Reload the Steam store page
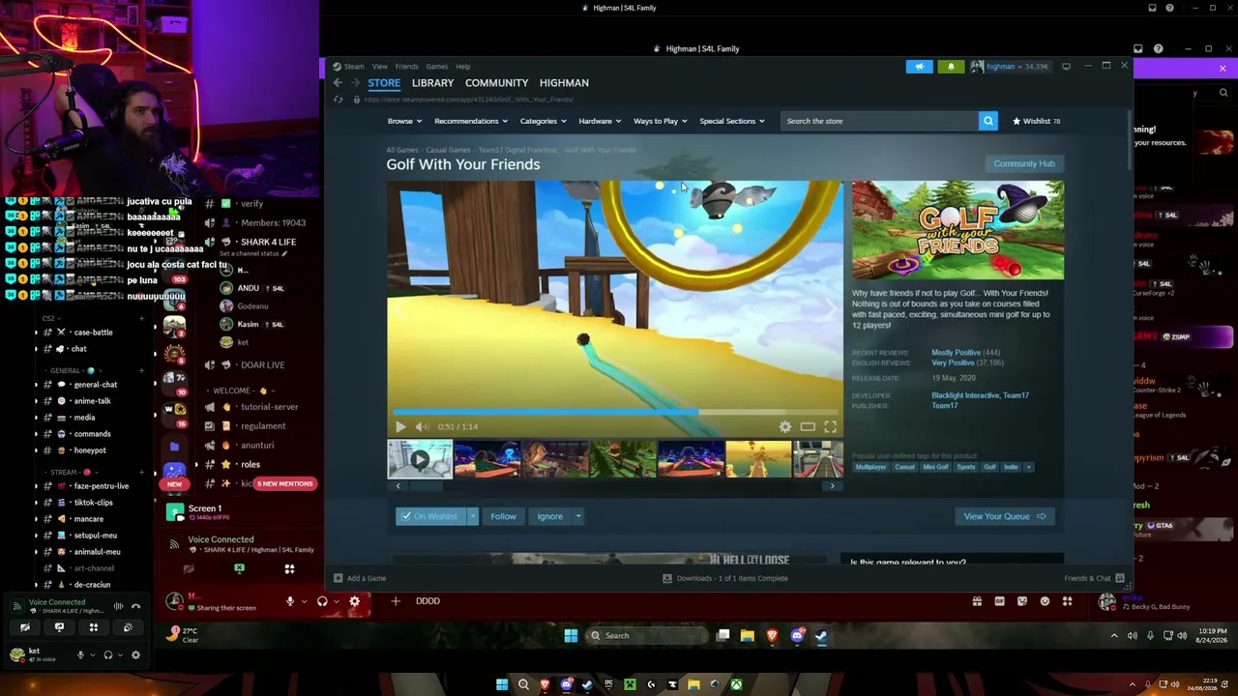 pos(338,100)
